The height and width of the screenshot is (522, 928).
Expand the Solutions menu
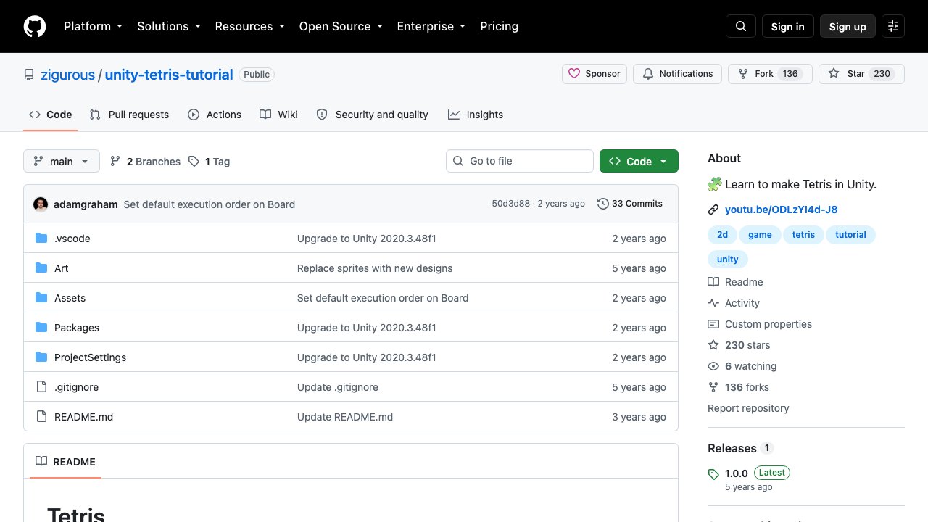(170, 26)
